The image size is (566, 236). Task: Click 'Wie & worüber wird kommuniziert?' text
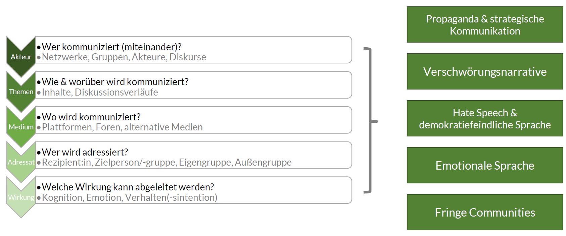pos(115,82)
